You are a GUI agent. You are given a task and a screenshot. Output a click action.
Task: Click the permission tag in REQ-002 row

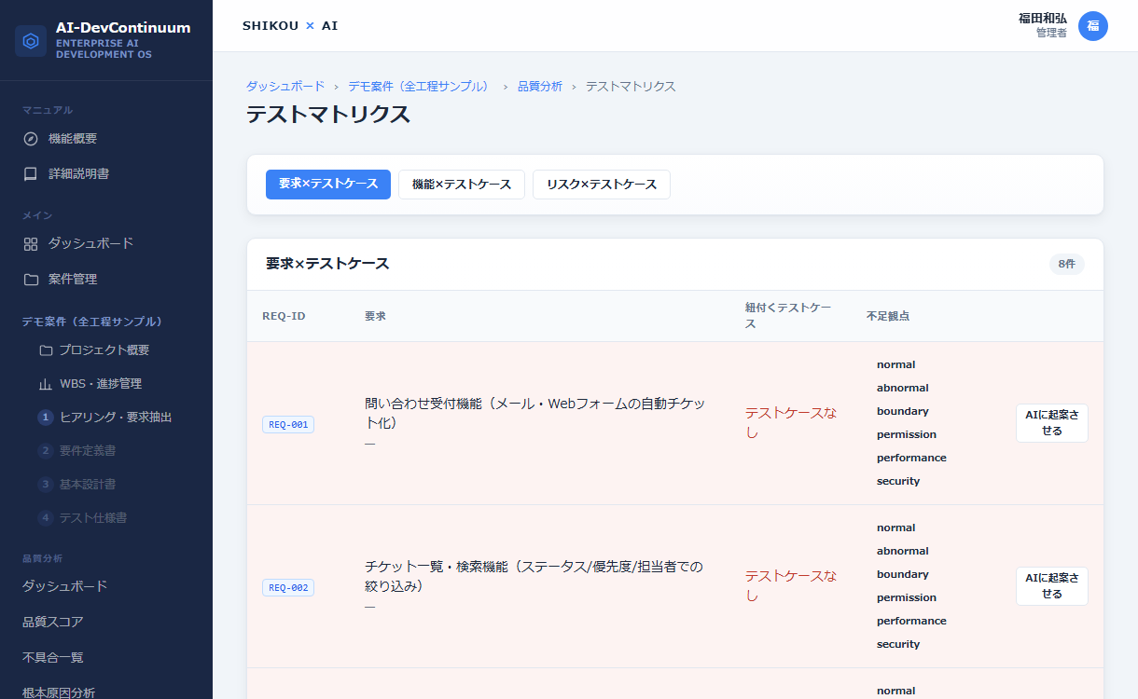pos(907,598)
